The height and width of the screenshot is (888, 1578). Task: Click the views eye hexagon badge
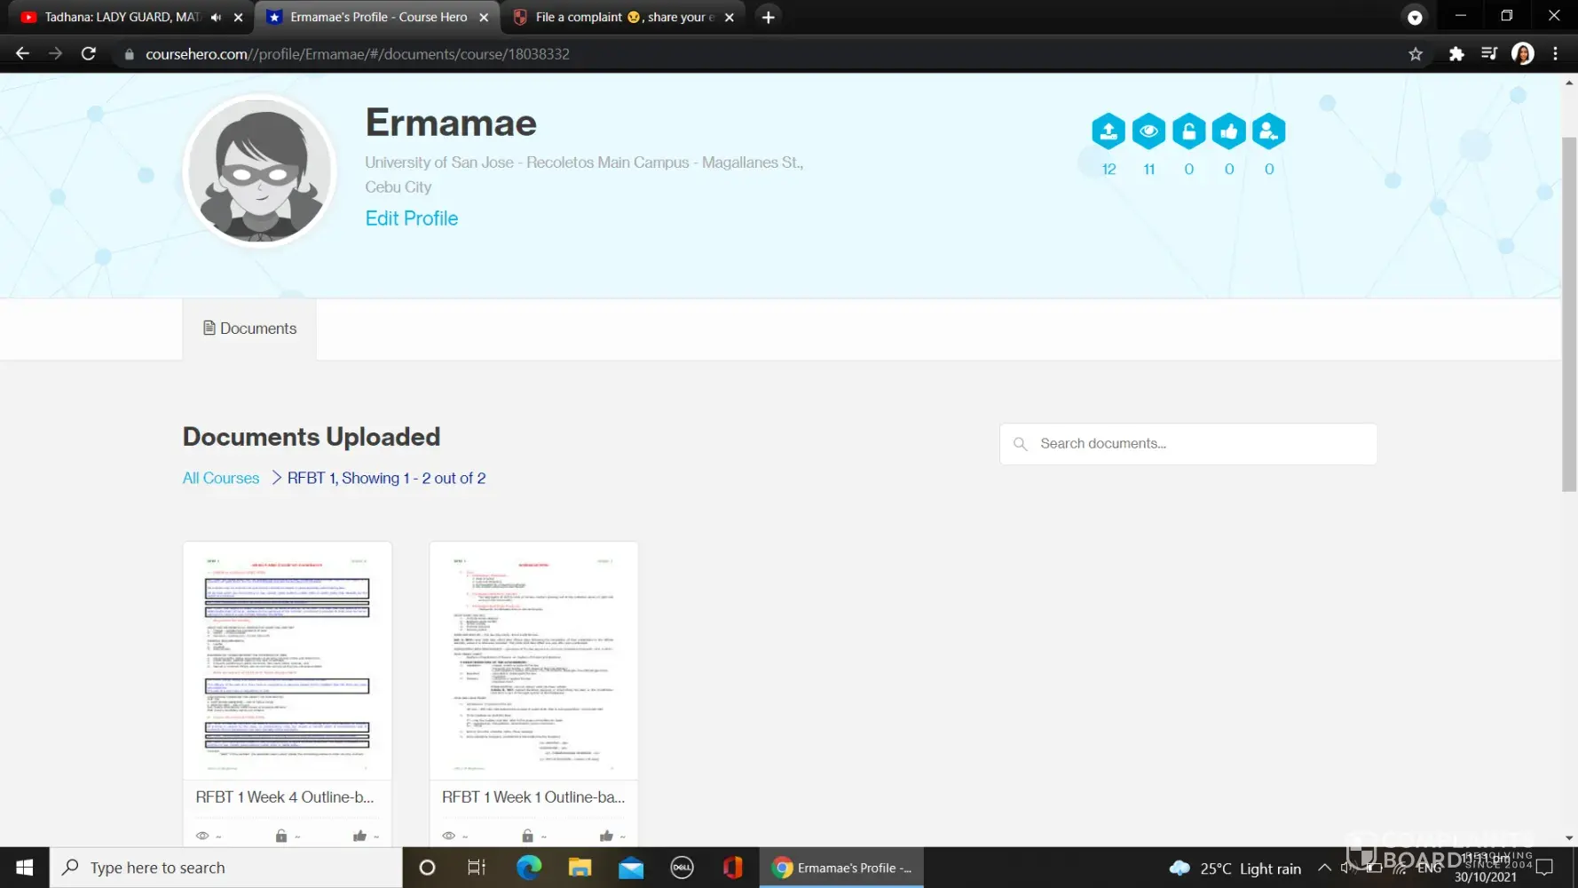click(1148, 131)
